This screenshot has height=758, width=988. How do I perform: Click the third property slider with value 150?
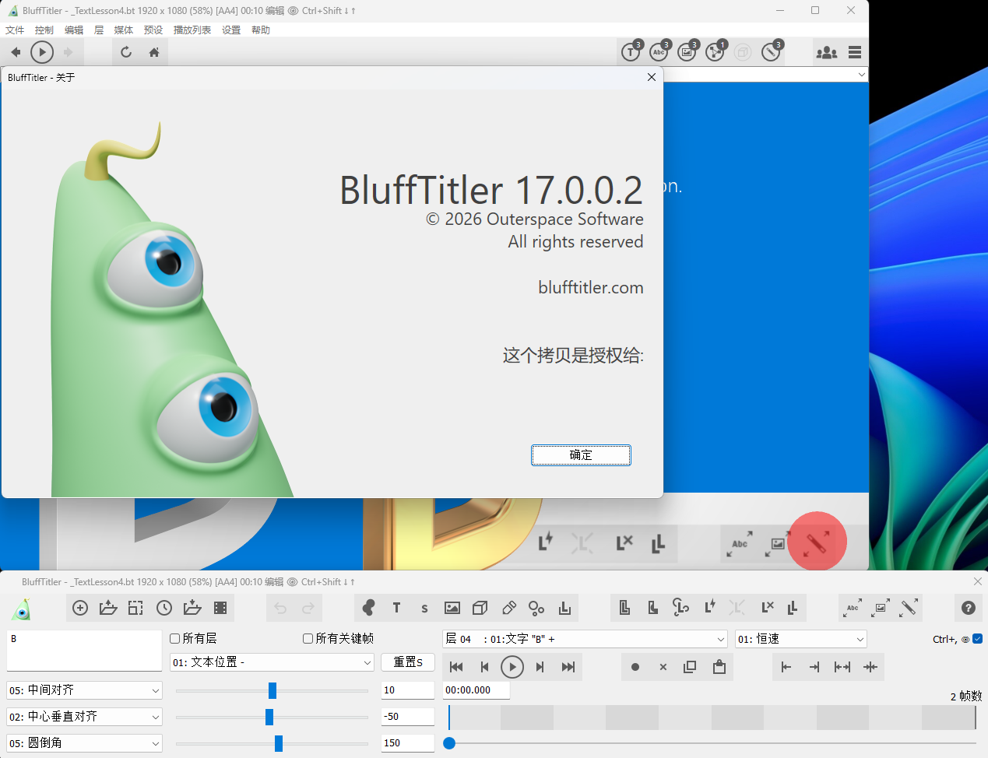[272, 743]
